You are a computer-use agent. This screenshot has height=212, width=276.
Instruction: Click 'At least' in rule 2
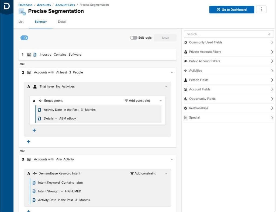(61, 72)
